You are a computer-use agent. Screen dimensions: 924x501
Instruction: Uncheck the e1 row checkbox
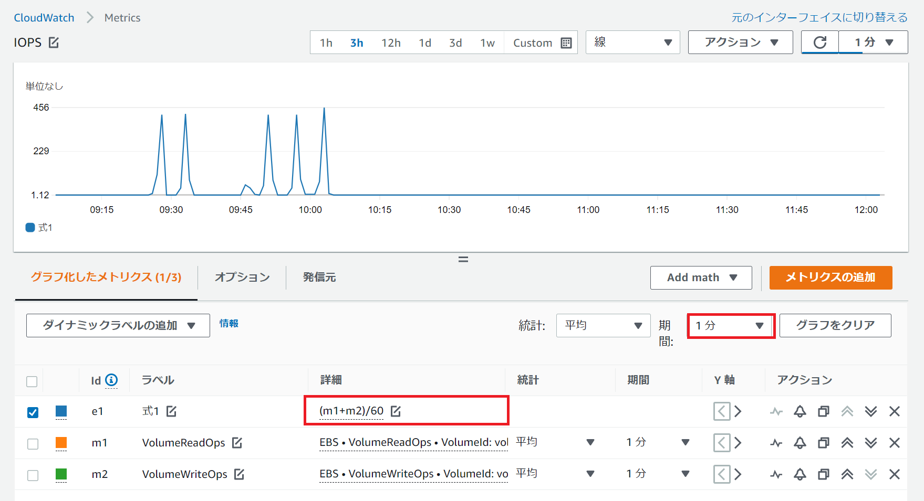33,412
